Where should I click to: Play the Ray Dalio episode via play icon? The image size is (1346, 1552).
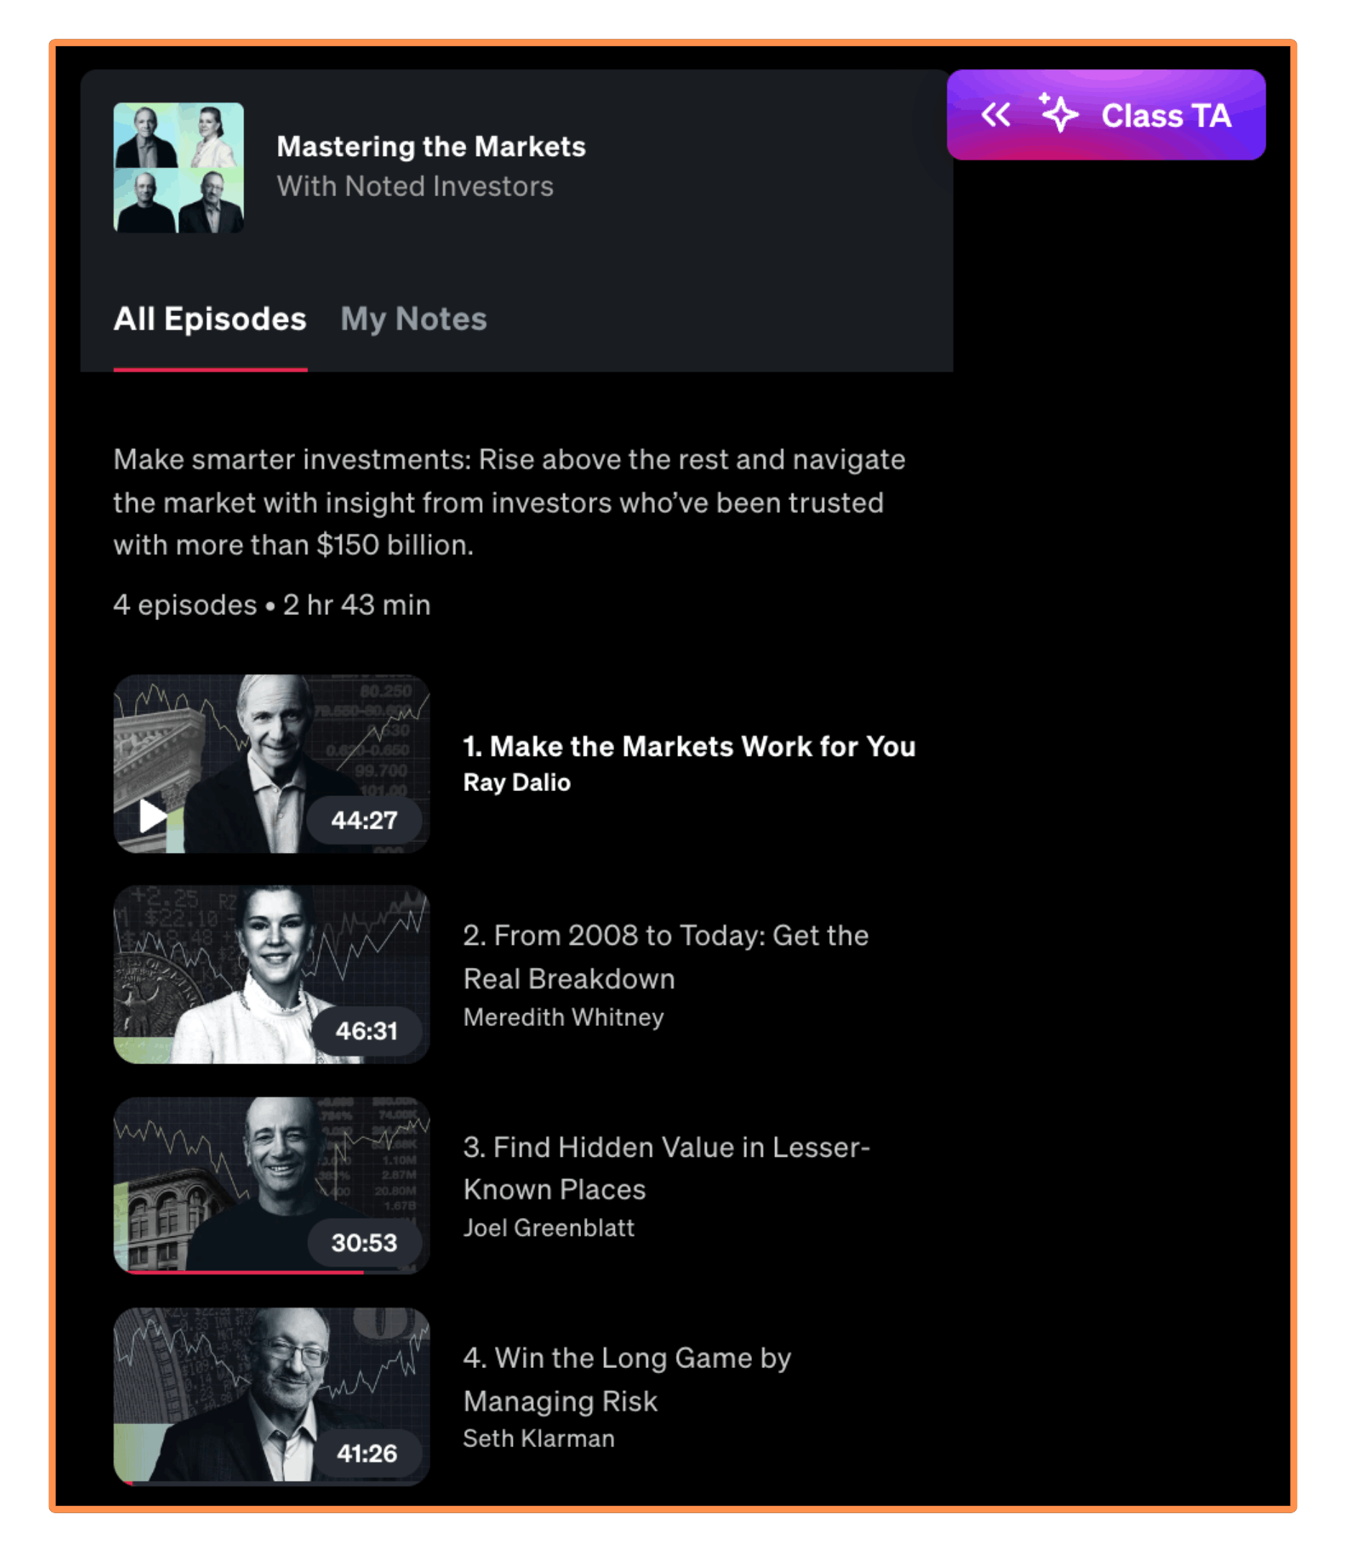coord(153,815)
